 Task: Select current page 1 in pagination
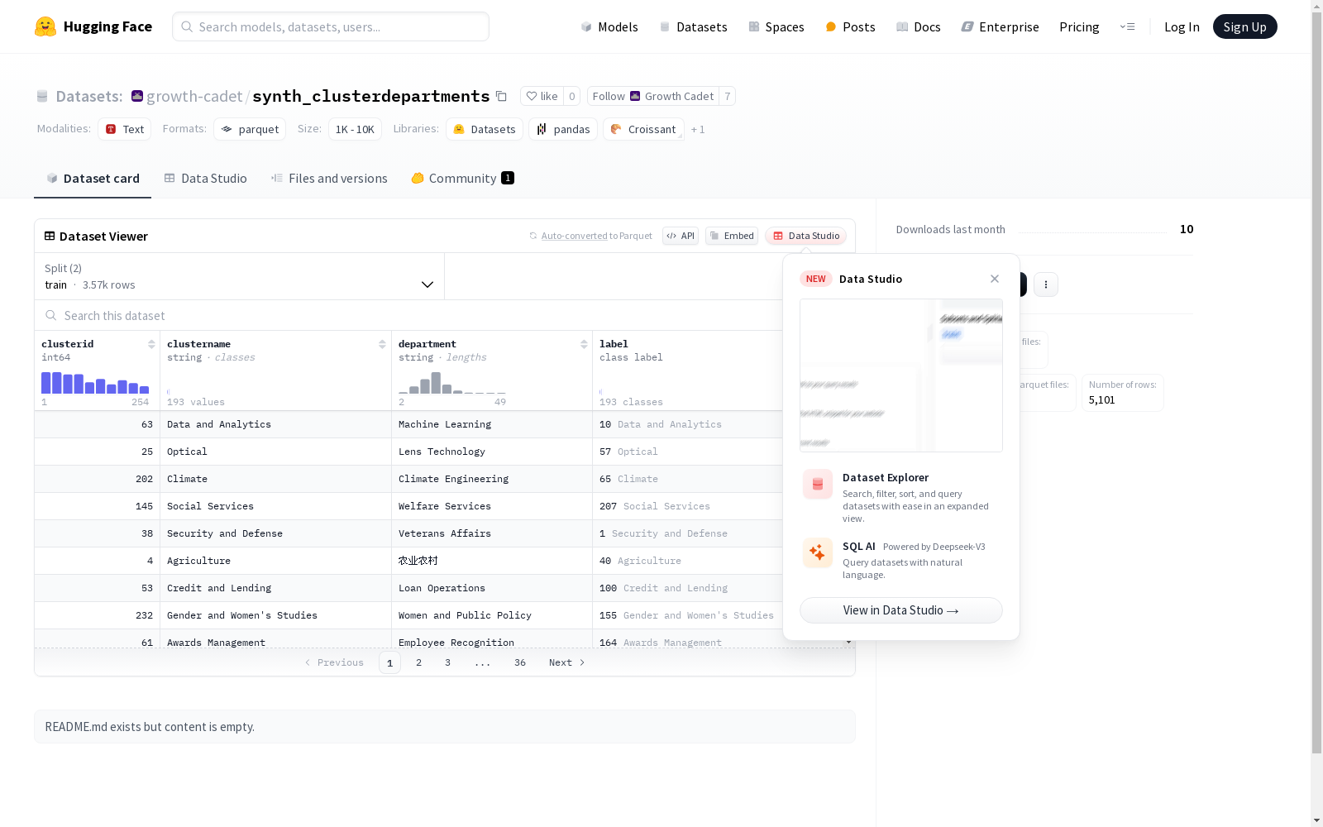click(389, 662)
